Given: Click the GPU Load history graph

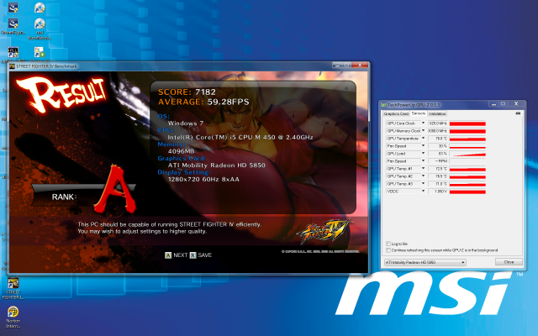Looking at the screenshot, I should 467,154.
